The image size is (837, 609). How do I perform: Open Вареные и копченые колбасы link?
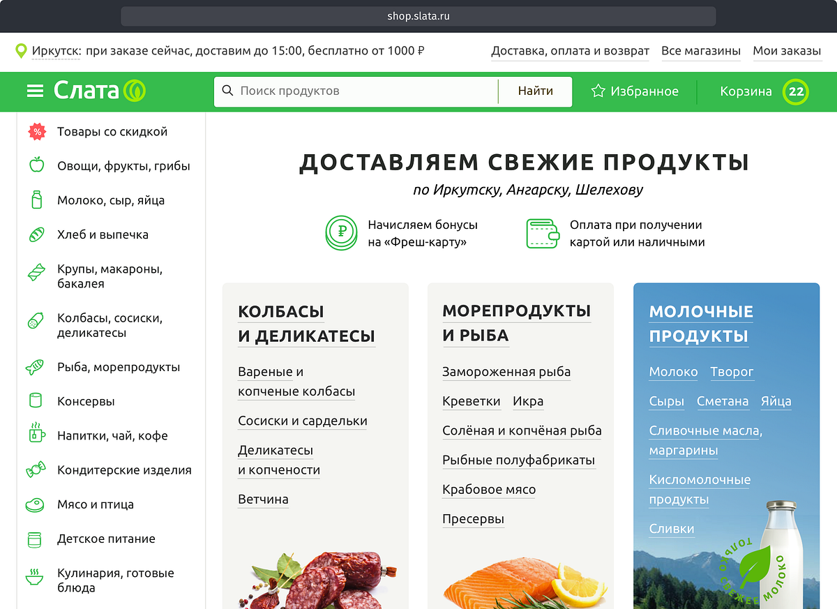click(296, 382)
